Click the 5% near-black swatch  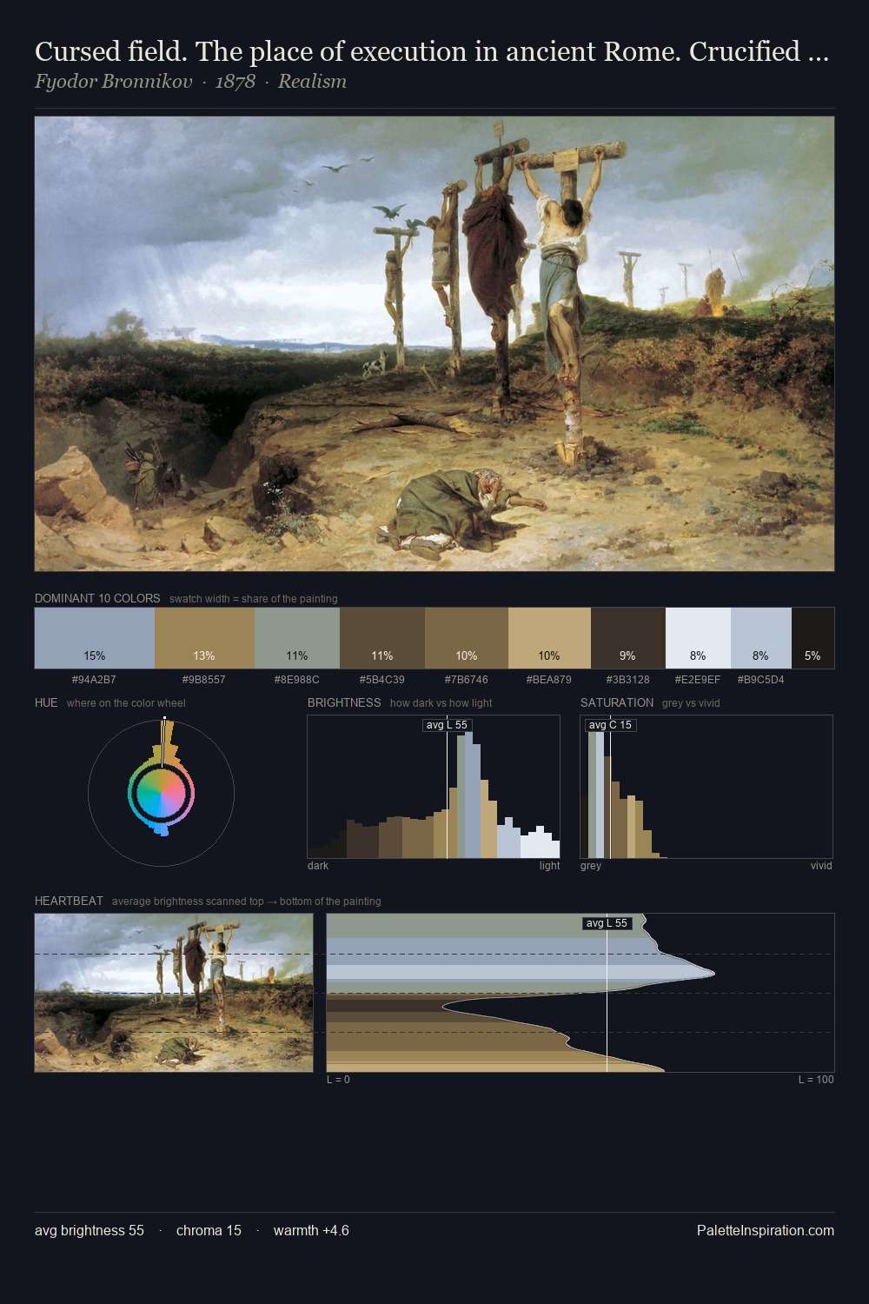point(813,638)
